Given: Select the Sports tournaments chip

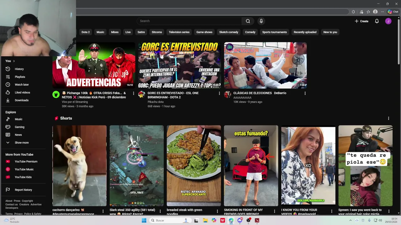Looking at the screenshot, I should (x=274, y=32).
